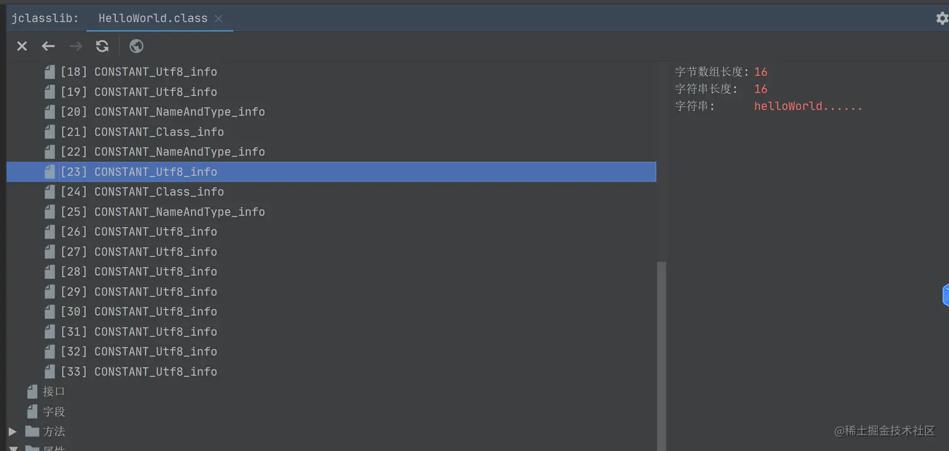Image resolution: width=949 pixels, height=451 pixels.
Task: Click the close (X) toolbar icon
Action: pyautogui.click(x=22, y=46)
